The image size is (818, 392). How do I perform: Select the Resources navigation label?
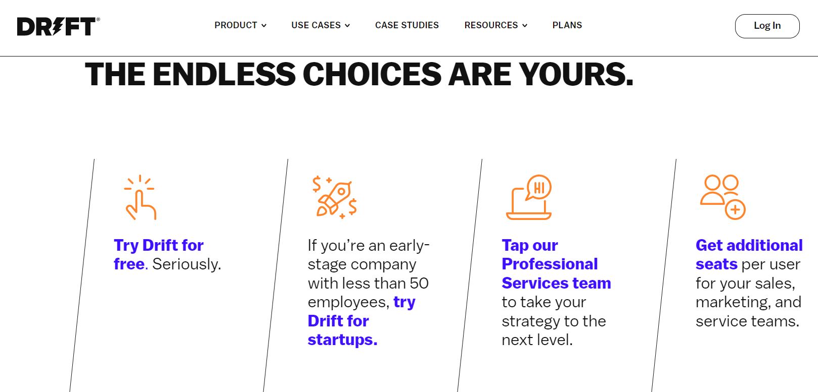pos(491,25)
